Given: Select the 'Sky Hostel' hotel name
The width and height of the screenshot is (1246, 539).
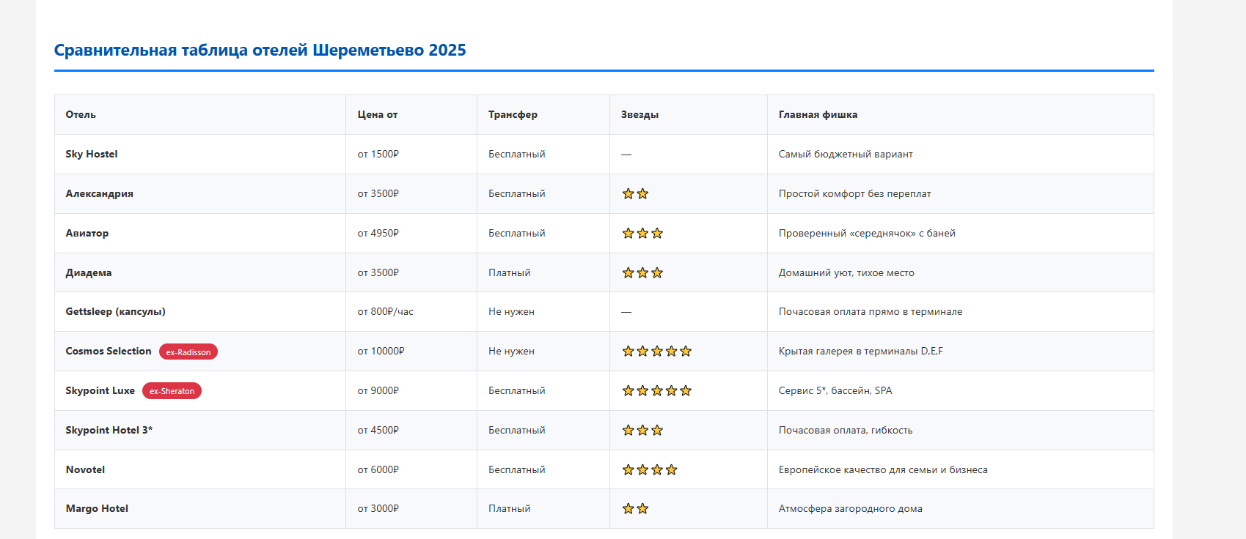Looking at the screenshot, I should tap(92, 154).
